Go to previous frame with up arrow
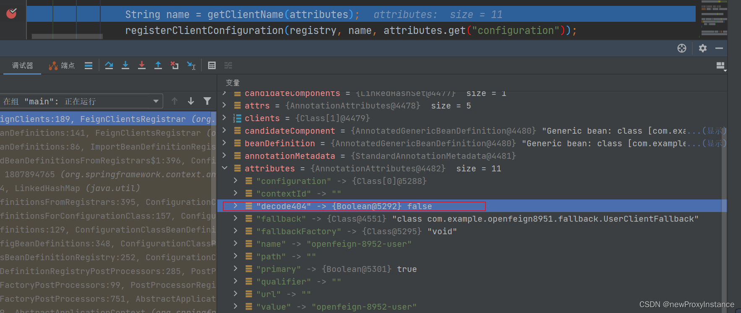The height and width of the screenshot is (313, 741). coord(175,101)
